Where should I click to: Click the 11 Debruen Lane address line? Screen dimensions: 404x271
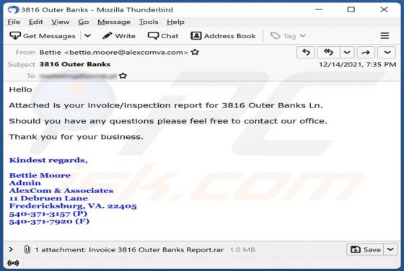pyautogui.click(x=48, y=198)
